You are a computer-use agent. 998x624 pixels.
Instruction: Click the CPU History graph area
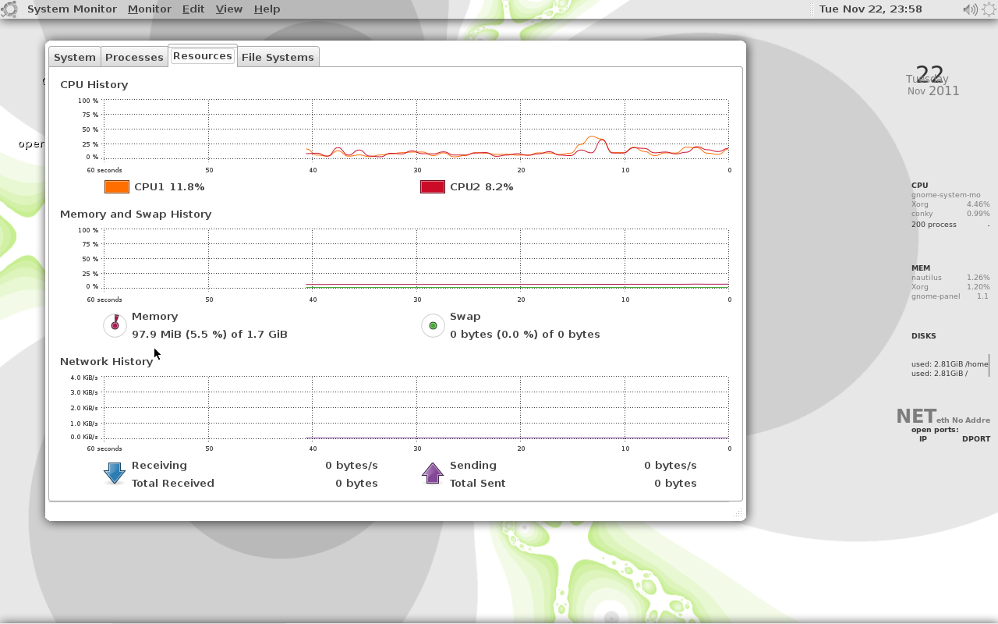(x=417, y=133)
